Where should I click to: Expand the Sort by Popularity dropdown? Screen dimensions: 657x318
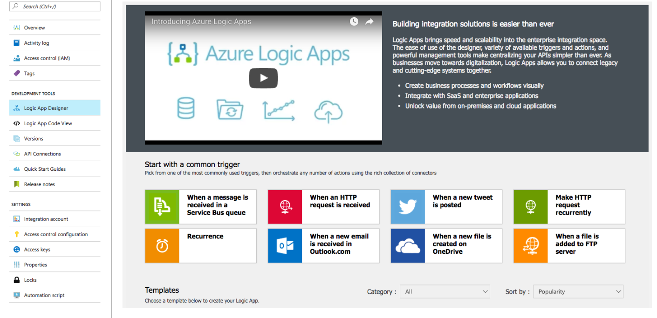[578, 292]
